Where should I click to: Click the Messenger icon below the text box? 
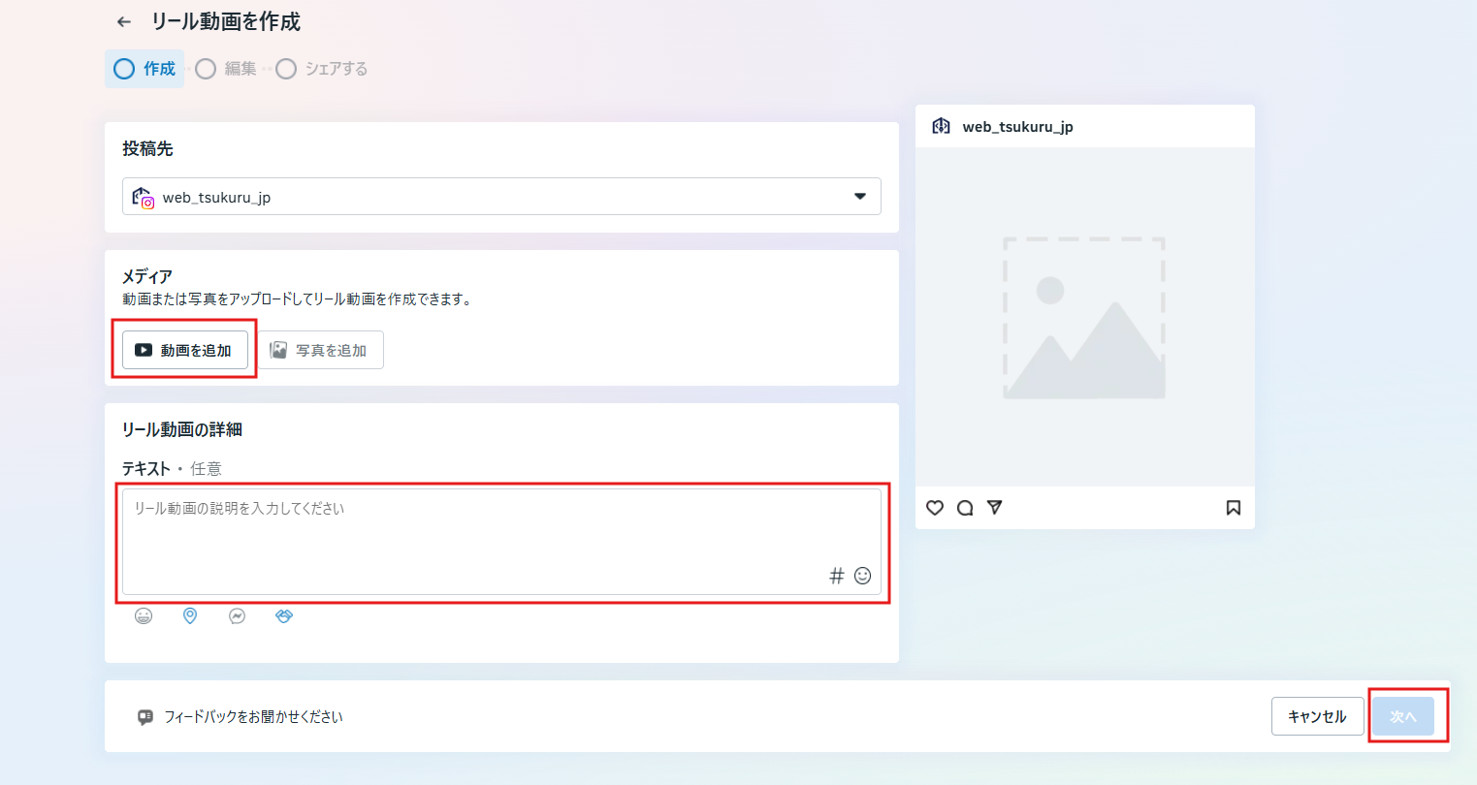[237, 615]
